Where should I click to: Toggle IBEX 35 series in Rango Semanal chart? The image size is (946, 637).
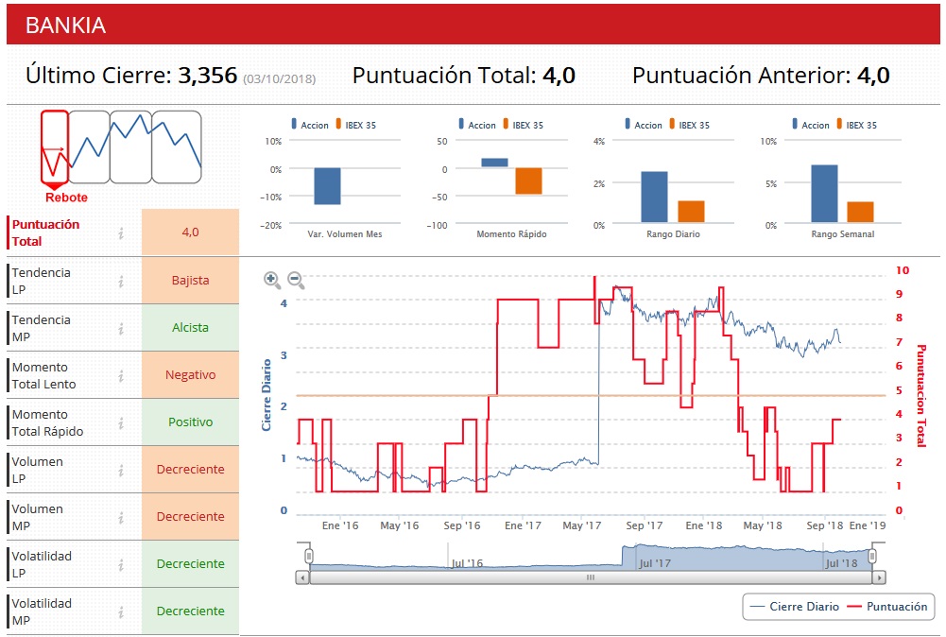point(857,125)
